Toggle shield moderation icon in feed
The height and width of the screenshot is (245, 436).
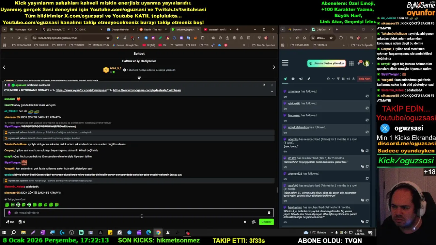click(328, 79)
